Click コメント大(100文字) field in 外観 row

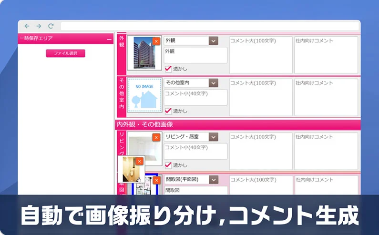point(261,55)
